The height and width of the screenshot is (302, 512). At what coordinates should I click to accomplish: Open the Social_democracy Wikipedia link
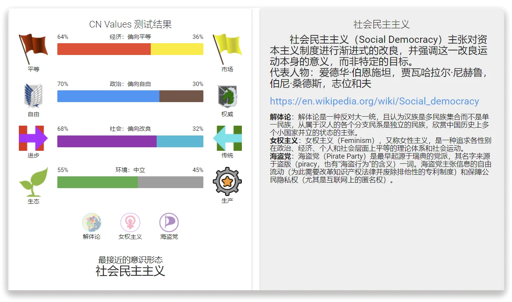(x=374, y=101)
